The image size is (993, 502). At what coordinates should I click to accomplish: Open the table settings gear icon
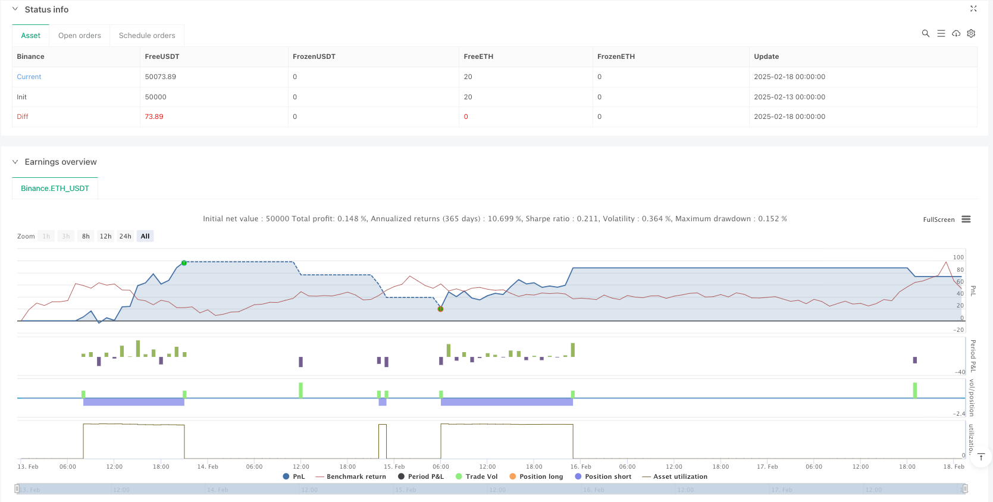click(971, 34)
